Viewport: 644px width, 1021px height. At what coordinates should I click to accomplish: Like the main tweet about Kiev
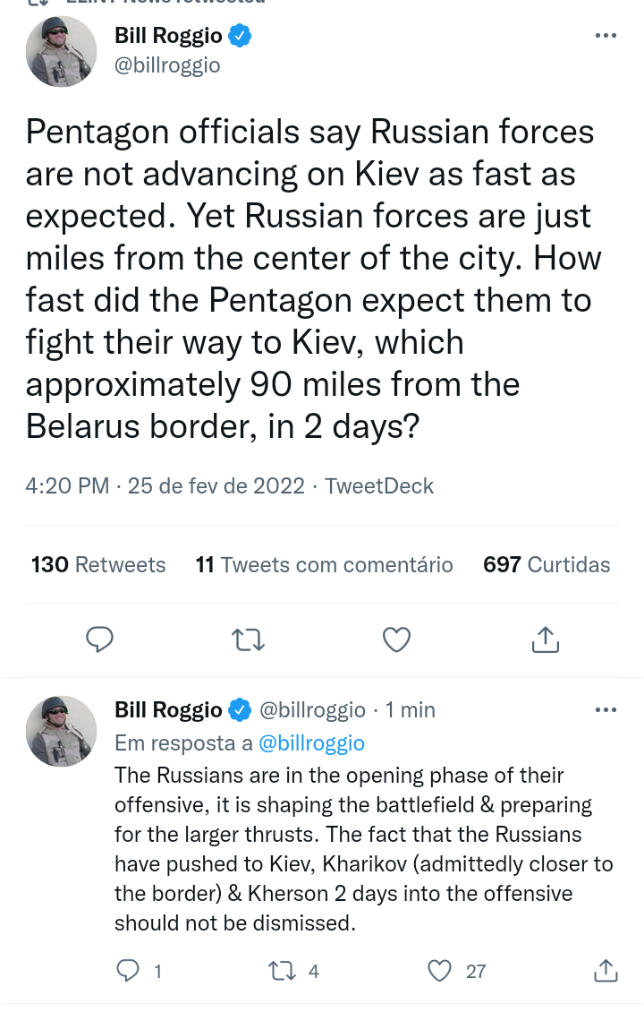(x=396, y=639)
